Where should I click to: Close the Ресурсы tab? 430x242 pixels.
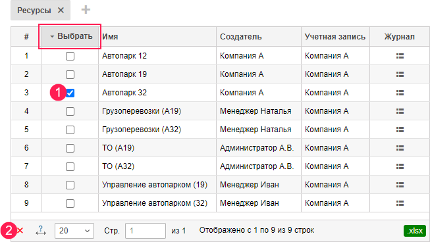61,11
